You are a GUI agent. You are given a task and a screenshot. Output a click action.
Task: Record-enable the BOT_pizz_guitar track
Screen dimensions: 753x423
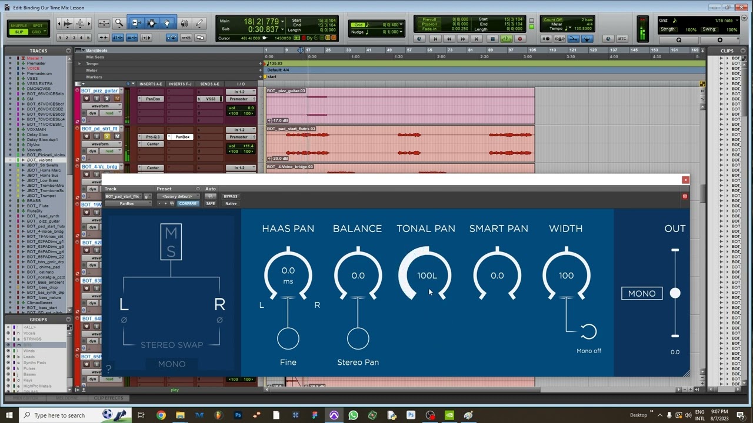tap(86, 98)
